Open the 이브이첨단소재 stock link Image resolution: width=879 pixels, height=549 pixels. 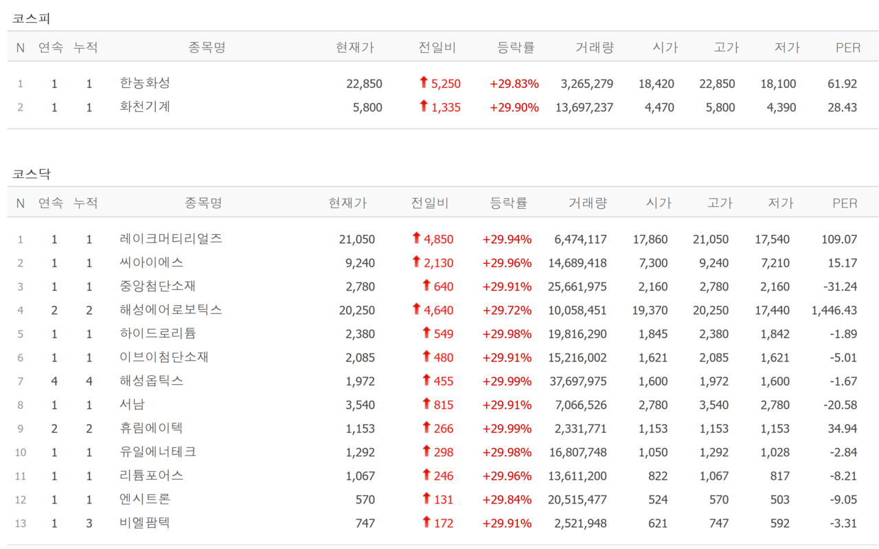164,357
